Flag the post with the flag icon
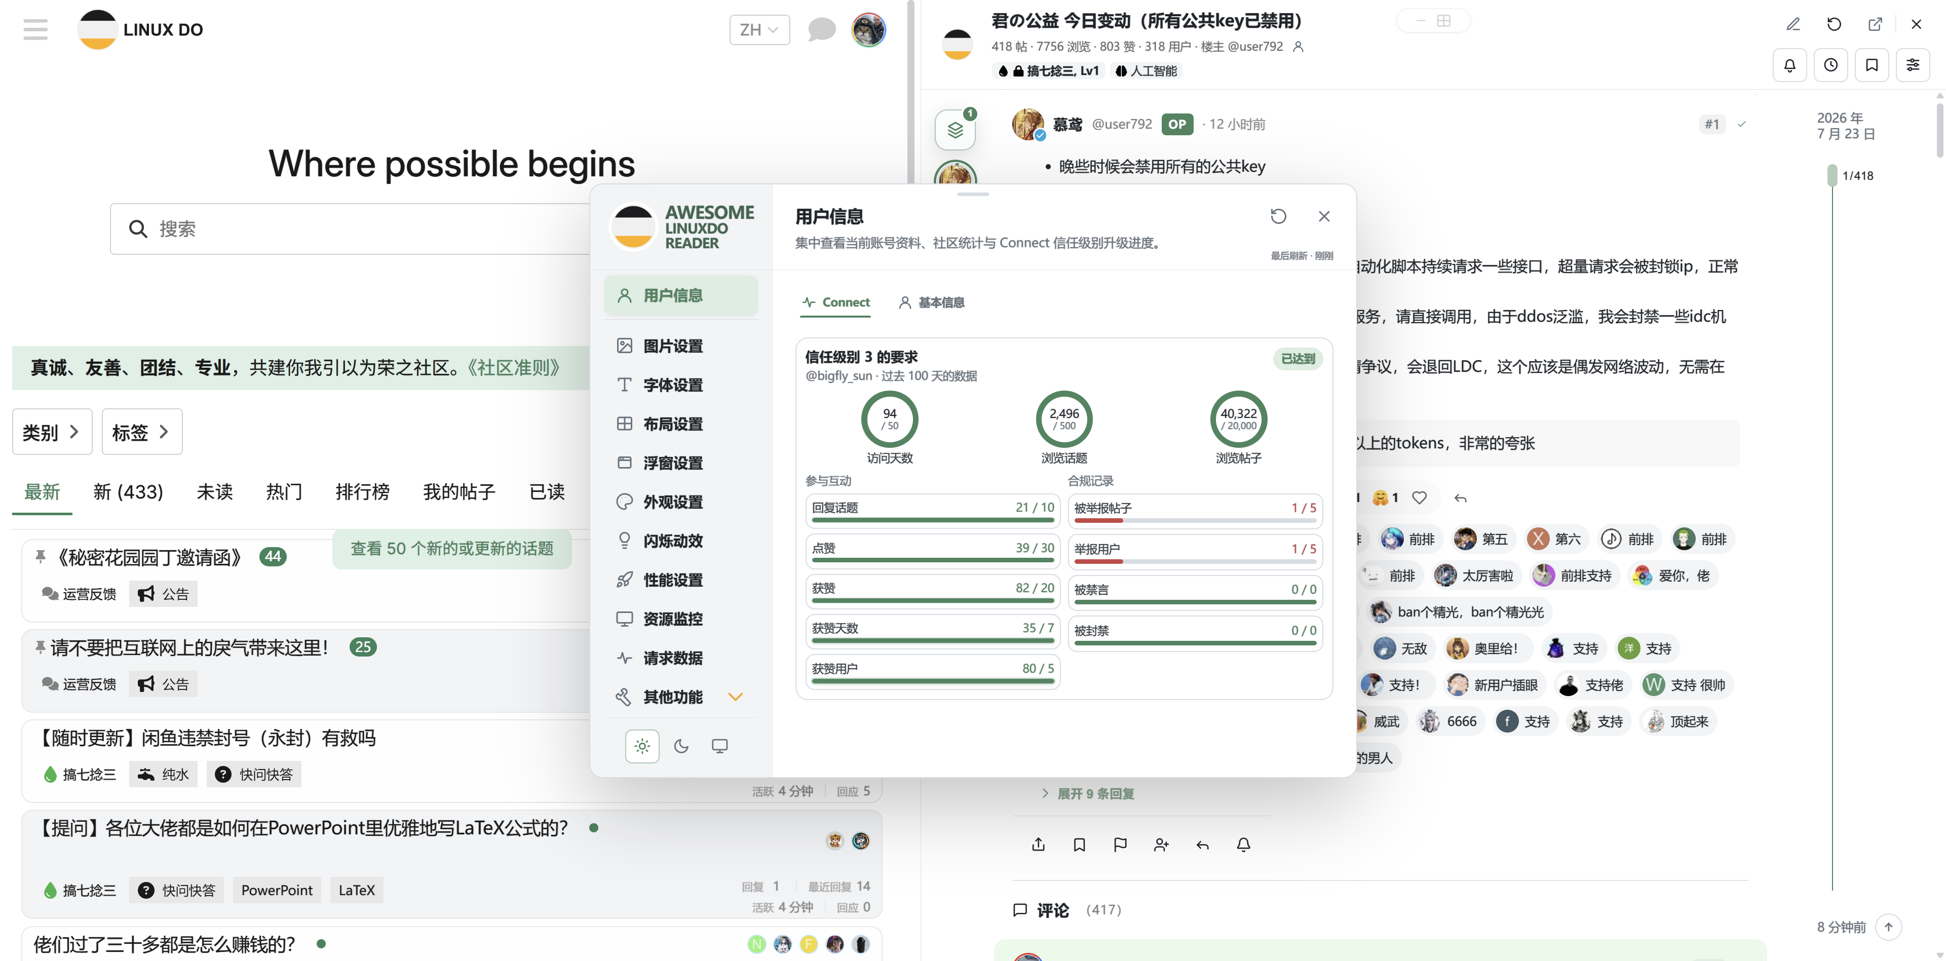This screenshot has width=1946, height=961. point(1120,844)
